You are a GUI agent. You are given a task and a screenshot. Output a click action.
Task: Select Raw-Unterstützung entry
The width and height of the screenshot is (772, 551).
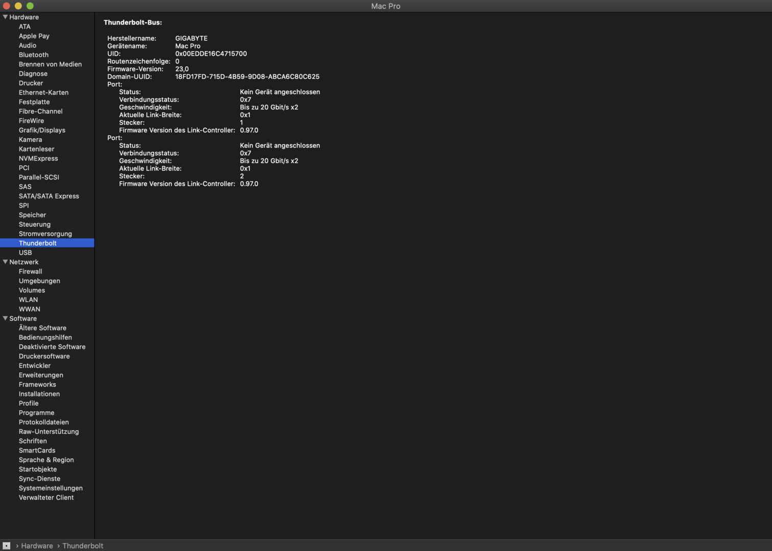pyautogui.click(x=49, y=432)
